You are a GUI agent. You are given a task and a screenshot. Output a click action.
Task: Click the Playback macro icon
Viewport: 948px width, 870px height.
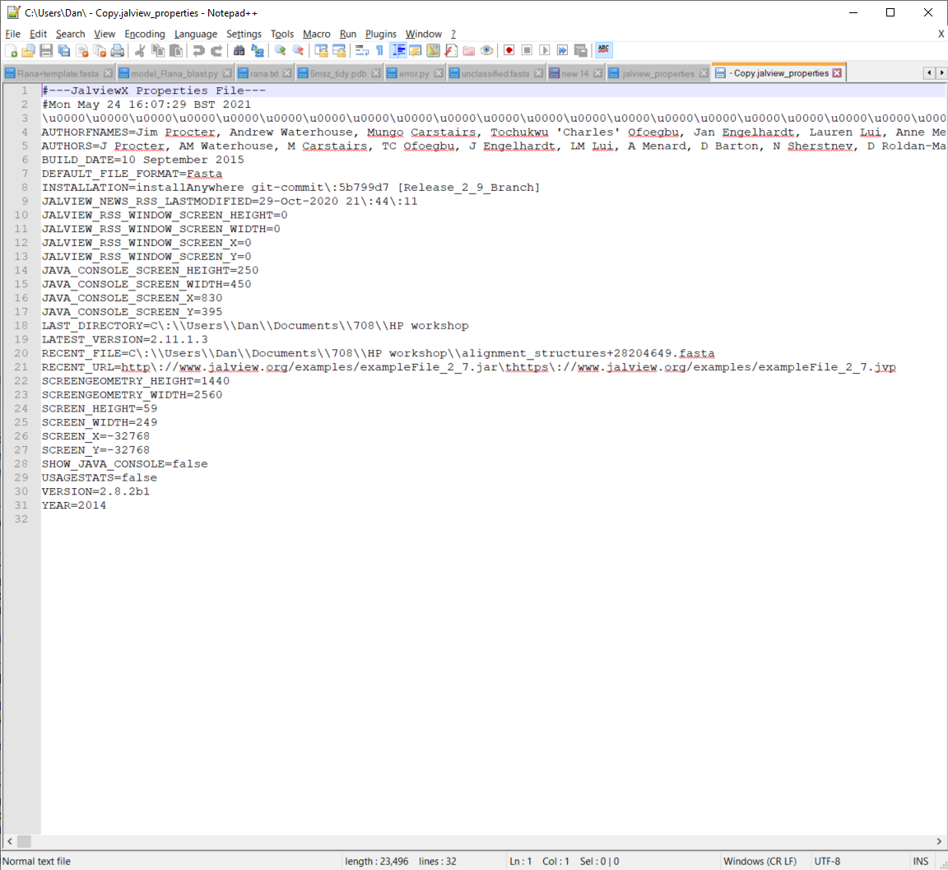545,51
